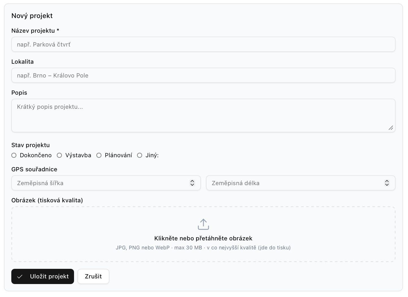Click the 'Klikněte nebo přetáhněte obrázek' text
The width and height of the screenshot is (408, 297).
pyautogui.click(x=203, y=238)
